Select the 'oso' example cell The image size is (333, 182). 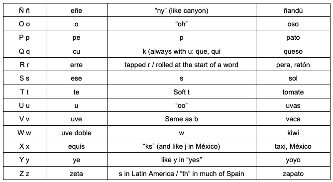[x=293, y=23]
